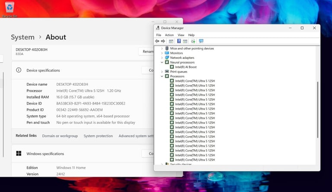Click the toolbar icon right of Help icon

[x=185, y=41]
